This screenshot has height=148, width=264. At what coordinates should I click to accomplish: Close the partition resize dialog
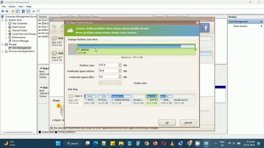[x=197, y=23]
